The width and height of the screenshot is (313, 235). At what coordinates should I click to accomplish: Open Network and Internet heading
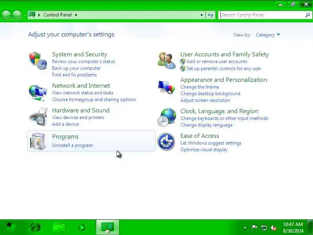coord(81,86)
